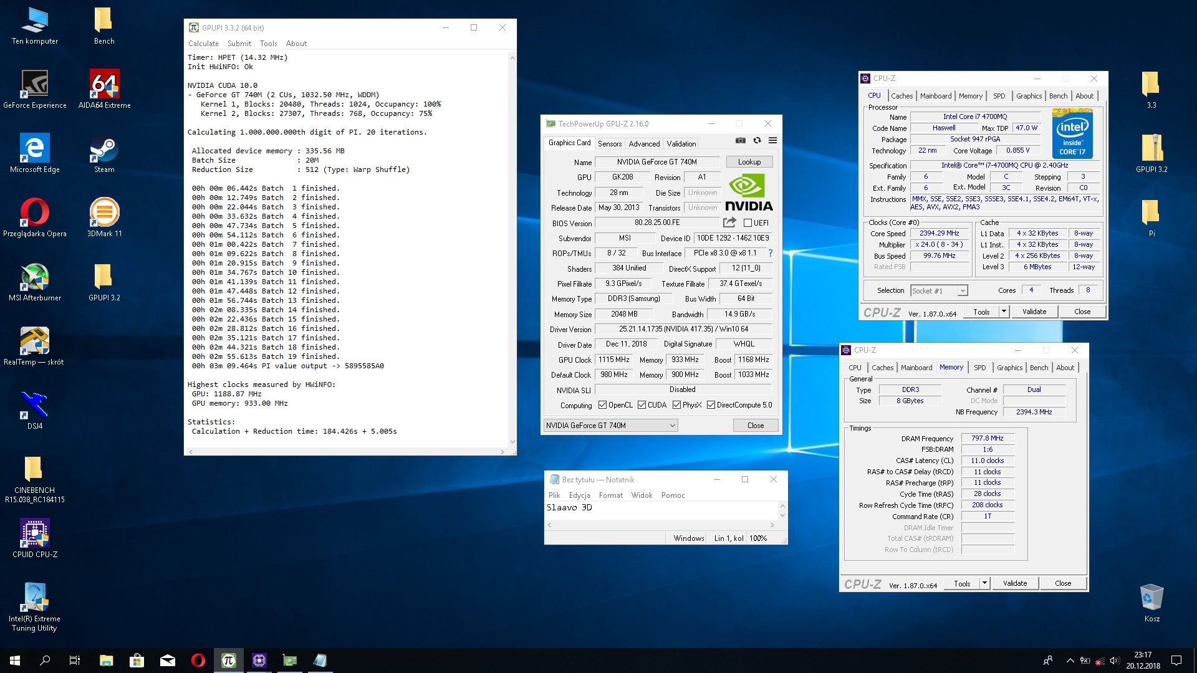Click the Lookup button in GPU-Z
Viewport: 1197px width, 673px height.
pos(749,162)
